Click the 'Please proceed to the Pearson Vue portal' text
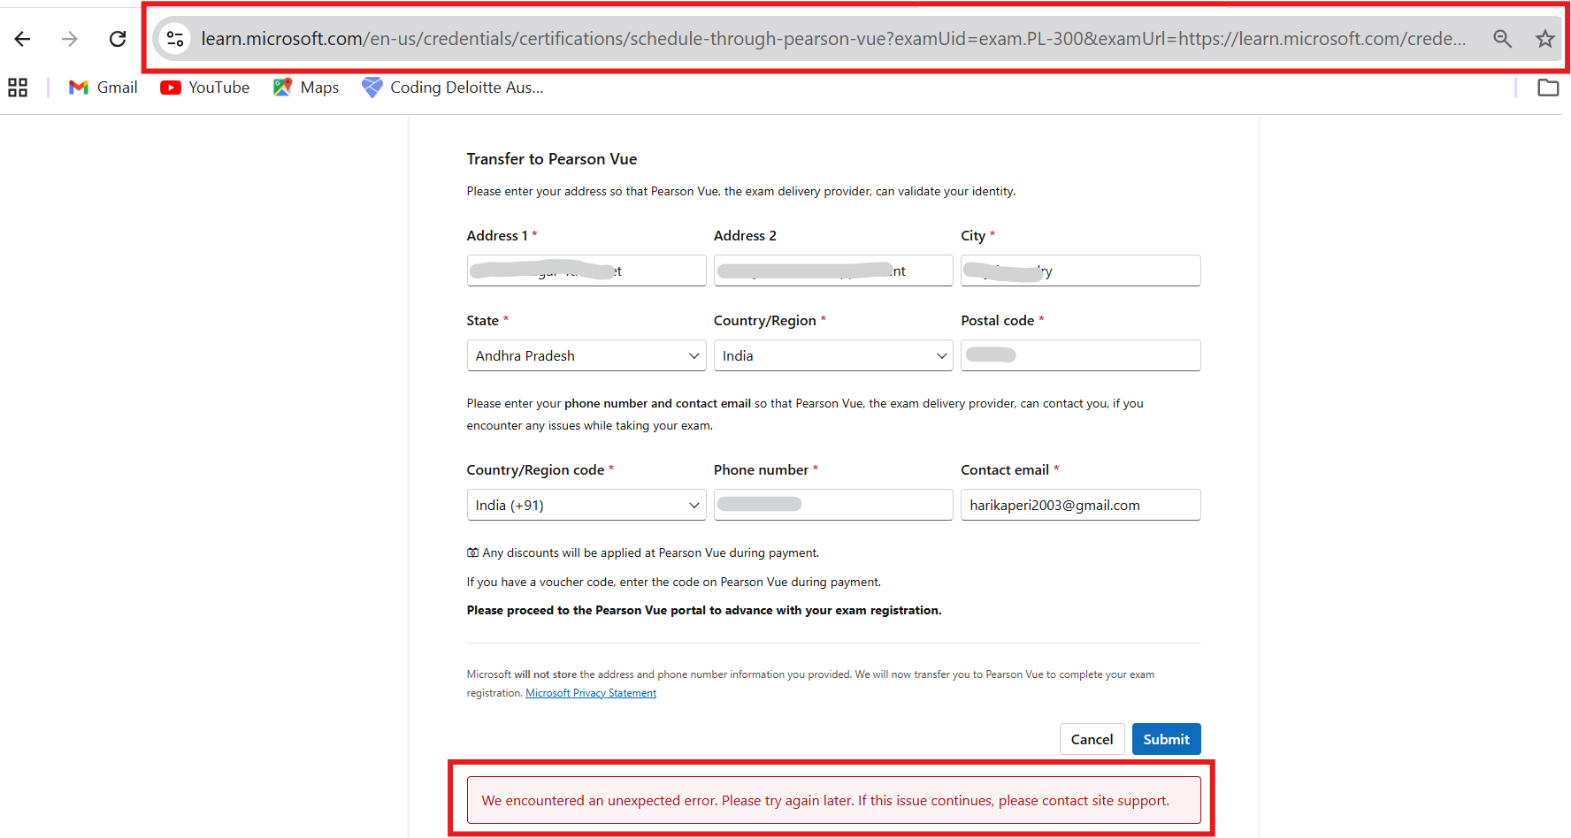Screen dimensions: 1571x838 pos(704,610)
